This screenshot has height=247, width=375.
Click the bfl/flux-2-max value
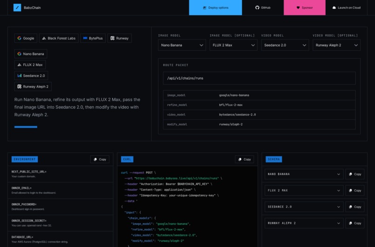(231, 105)
